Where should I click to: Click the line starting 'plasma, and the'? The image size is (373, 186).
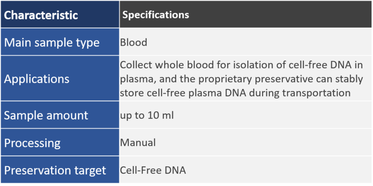coord(241,79)
